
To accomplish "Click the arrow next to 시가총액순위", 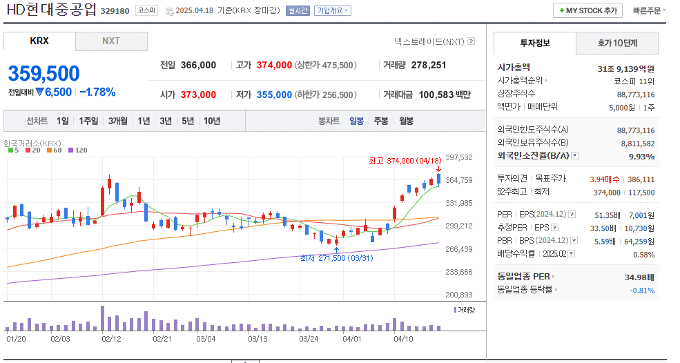I will point(546,80).
